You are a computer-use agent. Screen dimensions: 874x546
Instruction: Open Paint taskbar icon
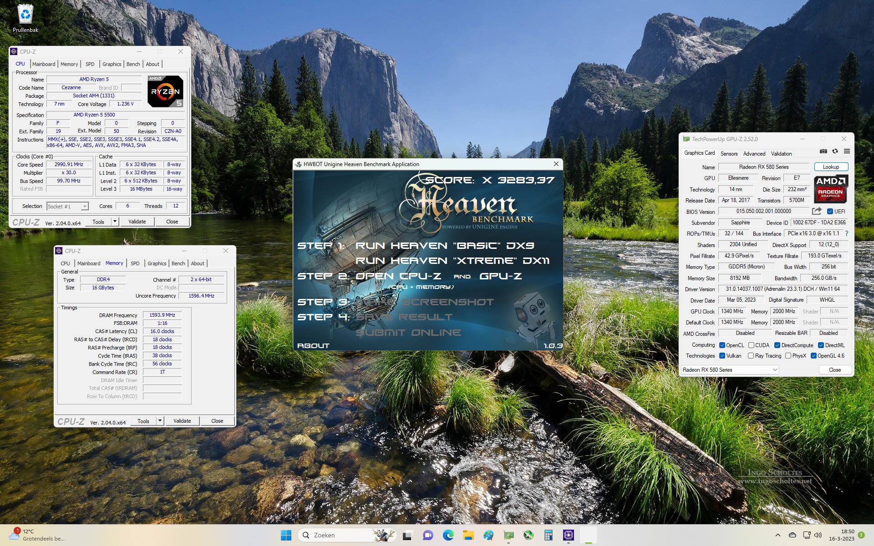[x=488, y=535]
